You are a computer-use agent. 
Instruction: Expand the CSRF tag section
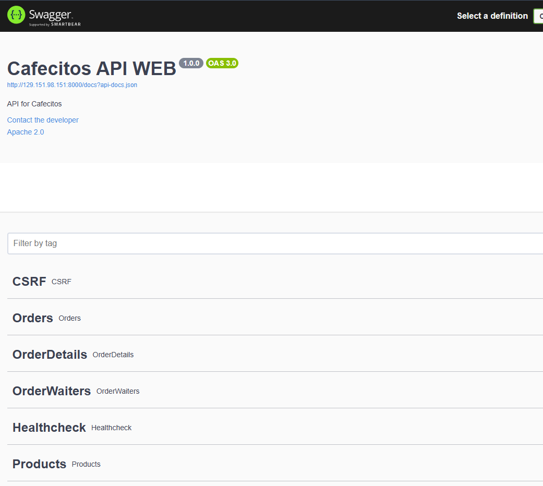point(29,282)
